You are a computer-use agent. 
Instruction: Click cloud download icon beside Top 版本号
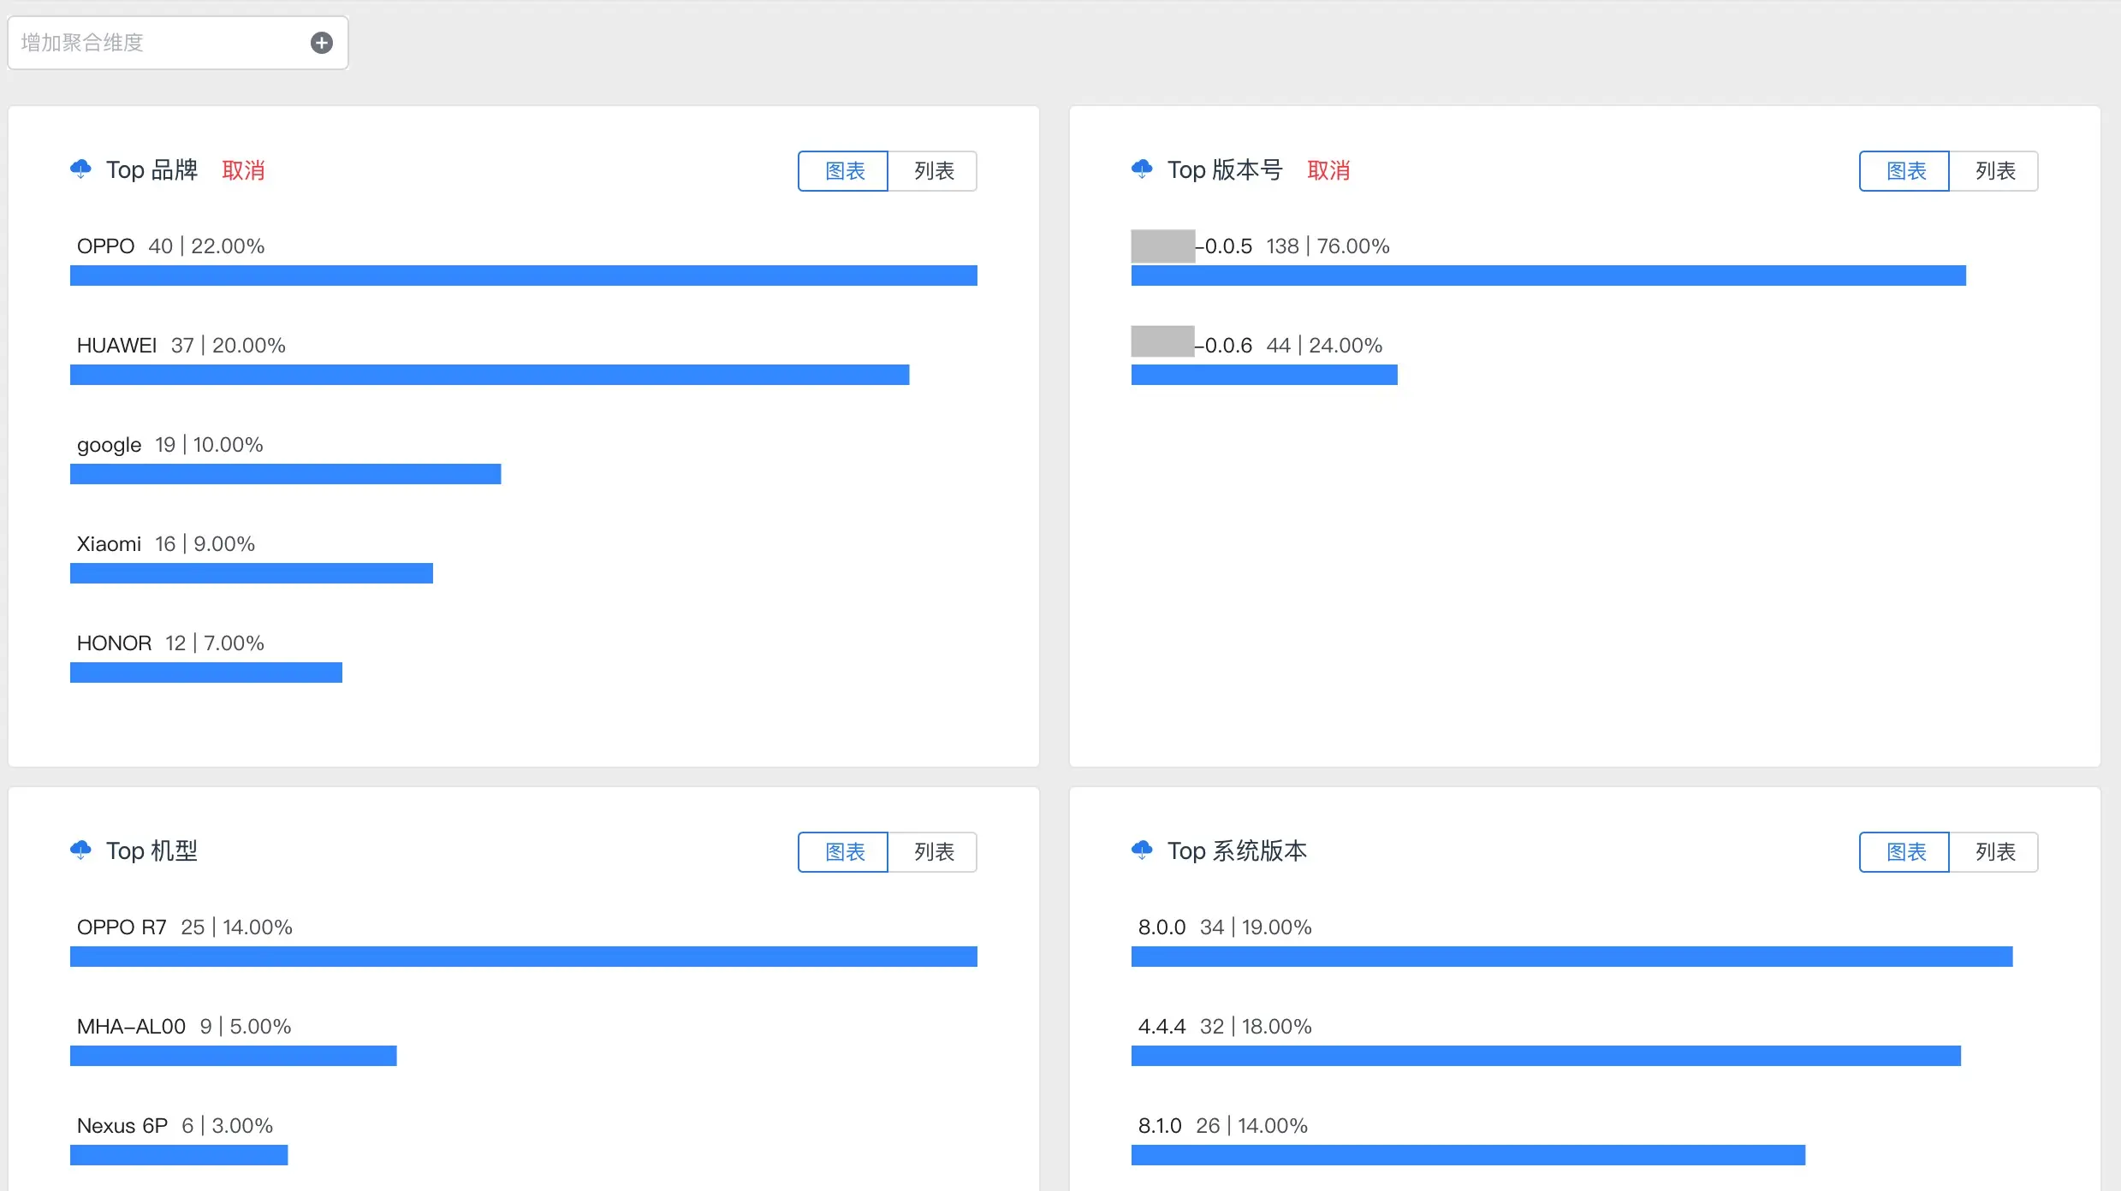1142,169
